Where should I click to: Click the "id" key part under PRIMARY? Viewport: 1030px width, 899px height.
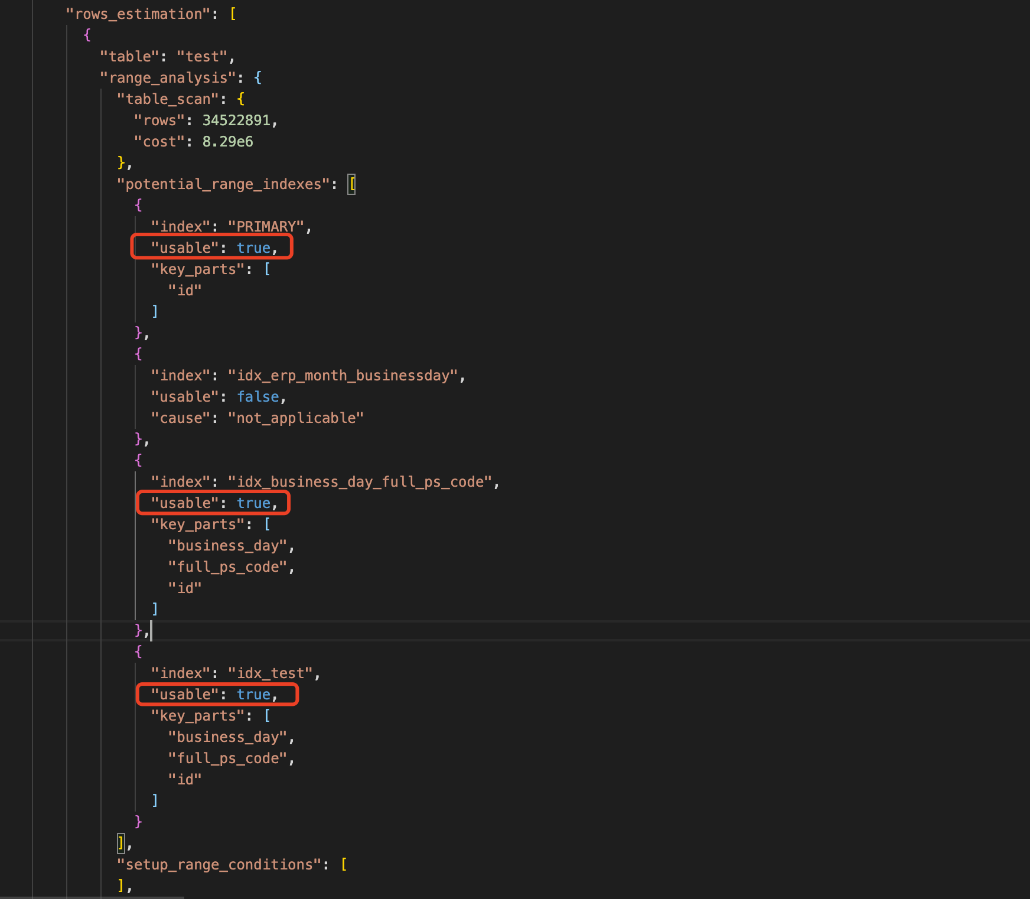pos(185,291)
